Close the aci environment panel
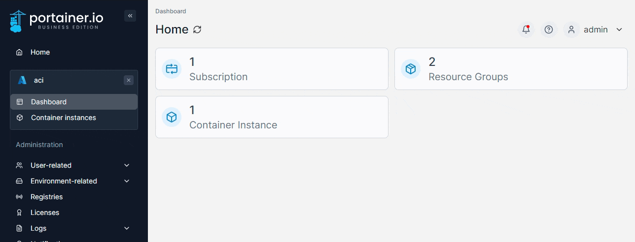Image resolution: width=635 pixels, height=242 pixels. [129, 80]
